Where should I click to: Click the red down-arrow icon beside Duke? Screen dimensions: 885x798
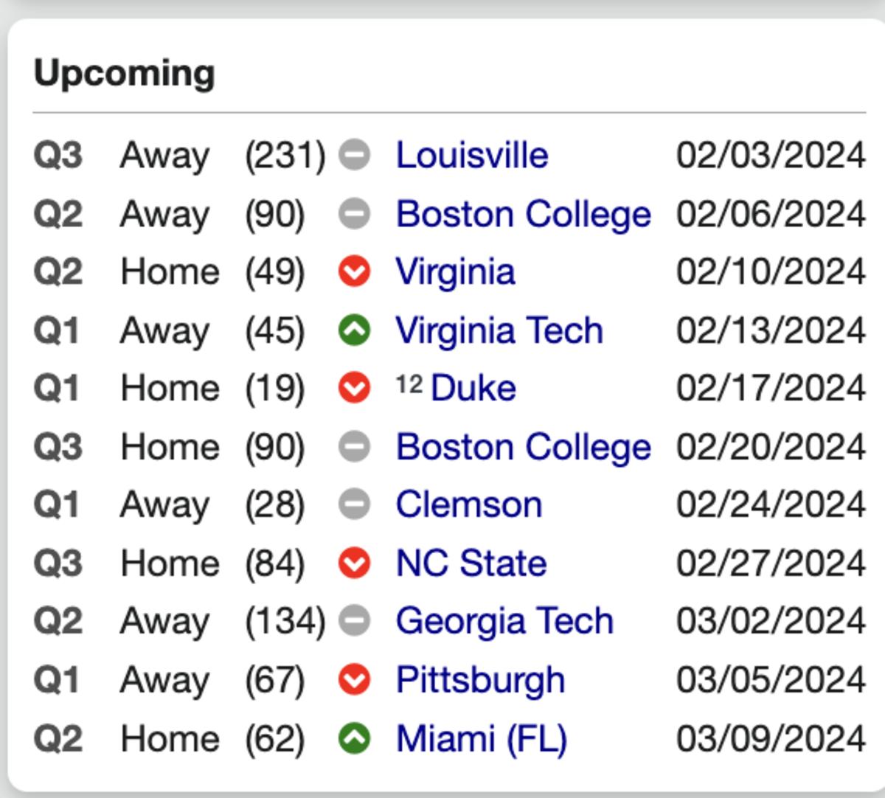[x=354, y=389]
